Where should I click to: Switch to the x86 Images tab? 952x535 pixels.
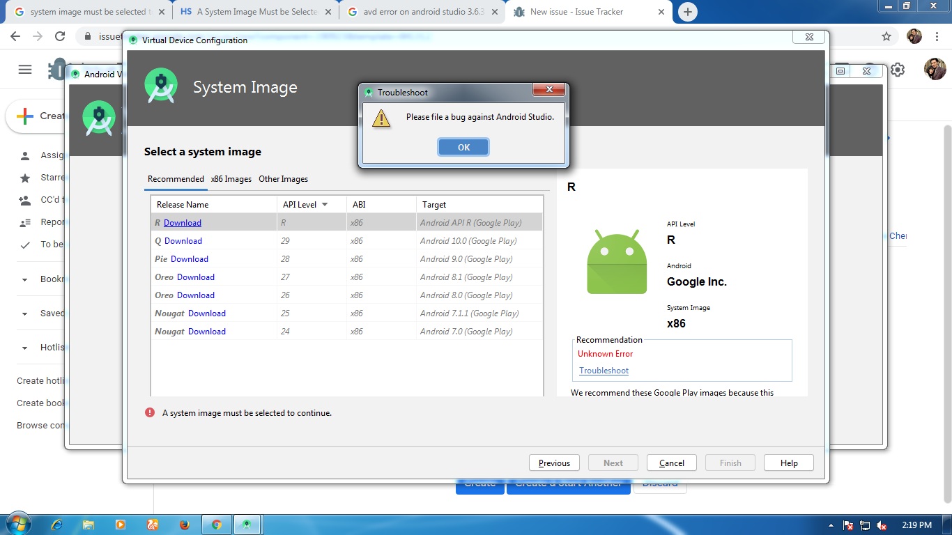tap(231, 179)
